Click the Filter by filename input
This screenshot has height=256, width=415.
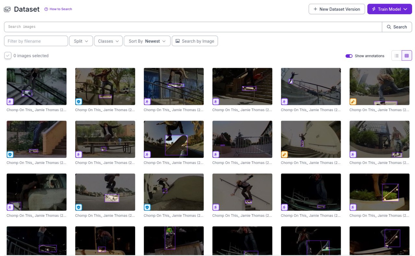tap(36, 41)
